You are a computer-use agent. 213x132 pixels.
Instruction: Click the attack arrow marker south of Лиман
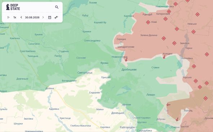pos(168,105)
